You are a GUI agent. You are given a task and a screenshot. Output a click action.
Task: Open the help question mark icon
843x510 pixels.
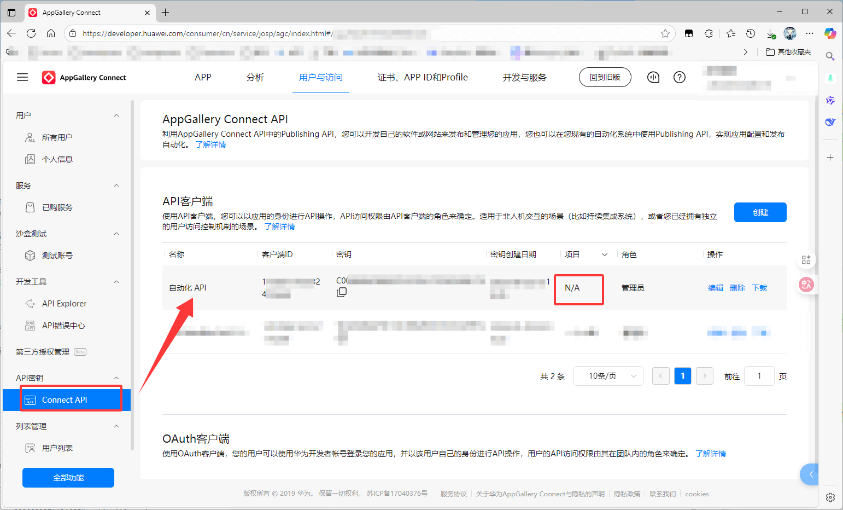coord(680,77)
